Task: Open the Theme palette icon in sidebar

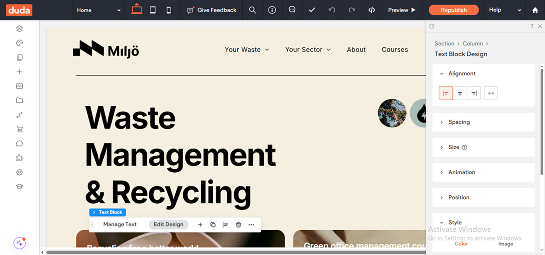Action: click(20, 43)
